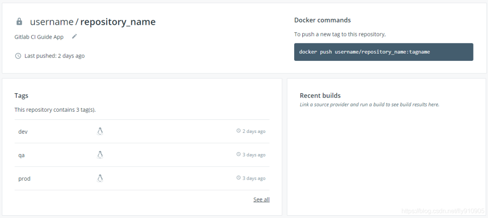Click the Gitlab CI Guide App description
488x218 pixels.
point(39,37)
